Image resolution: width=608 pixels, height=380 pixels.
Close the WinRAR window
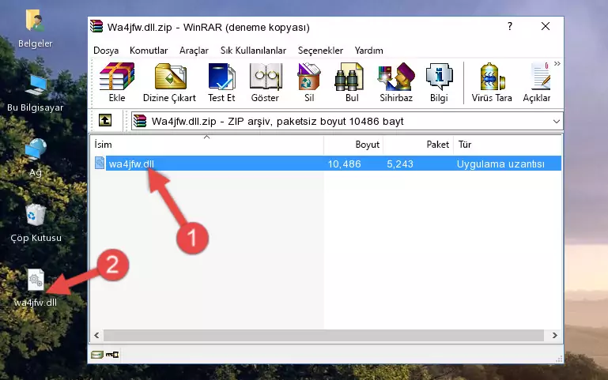click(x=546, y=26)
